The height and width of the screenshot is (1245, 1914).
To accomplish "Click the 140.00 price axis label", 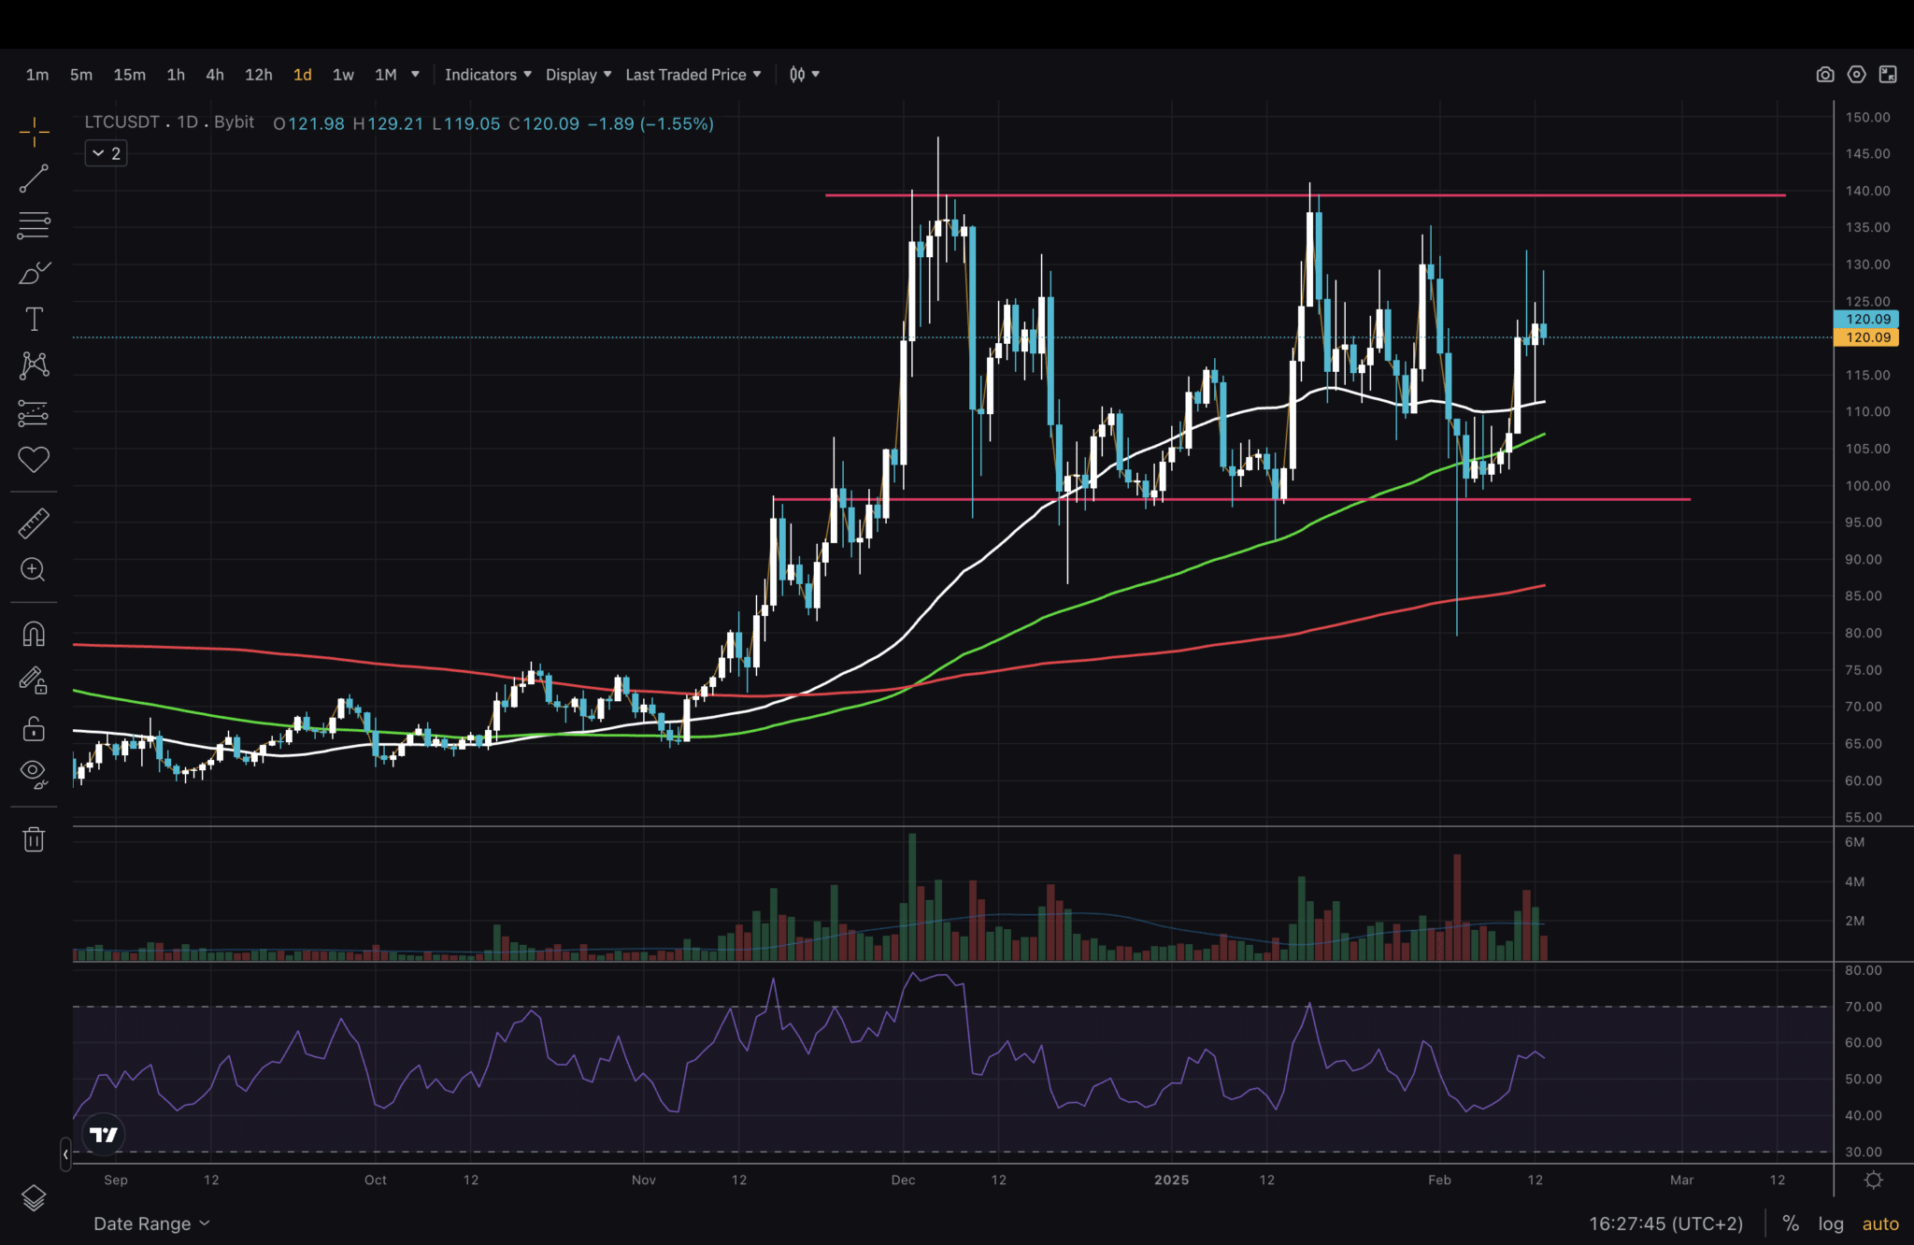I will pyautogui.click(x=1867, y=191).
